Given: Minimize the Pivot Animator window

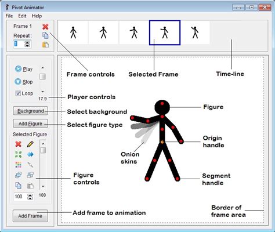Looking at the screenshot, I should (x=238, y=8).
